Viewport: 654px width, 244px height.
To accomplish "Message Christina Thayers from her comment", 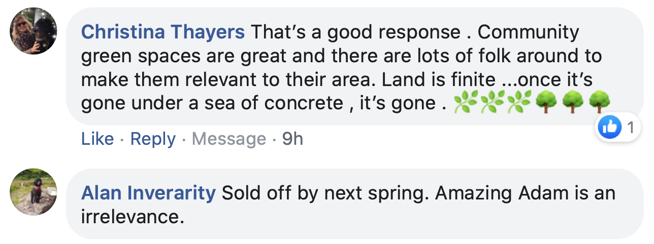I will tap(229, 139).
